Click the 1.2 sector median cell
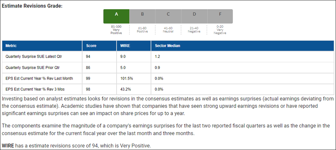This screenshot has height=150, width=336. pyautogui.click(x=242, y=57)
